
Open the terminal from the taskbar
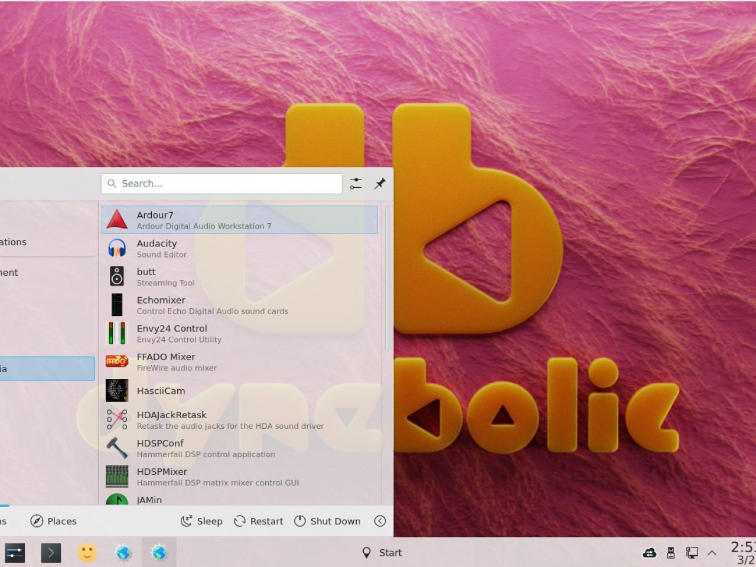coord(51,553)
